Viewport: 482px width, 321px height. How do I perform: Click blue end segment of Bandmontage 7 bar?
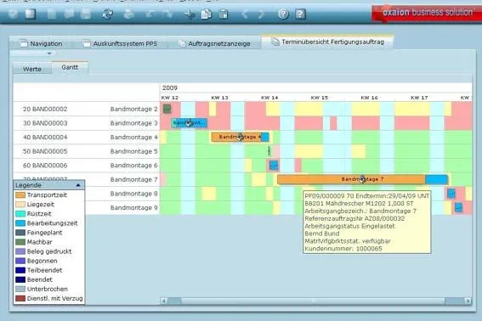pos(436,179)
